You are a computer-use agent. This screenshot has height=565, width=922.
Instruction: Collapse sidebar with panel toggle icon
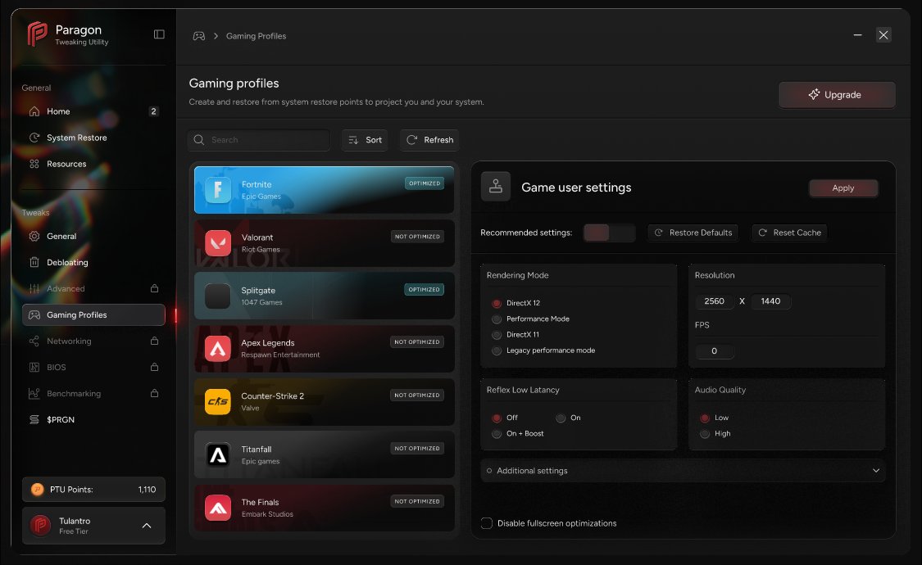(x=159, y=34)
